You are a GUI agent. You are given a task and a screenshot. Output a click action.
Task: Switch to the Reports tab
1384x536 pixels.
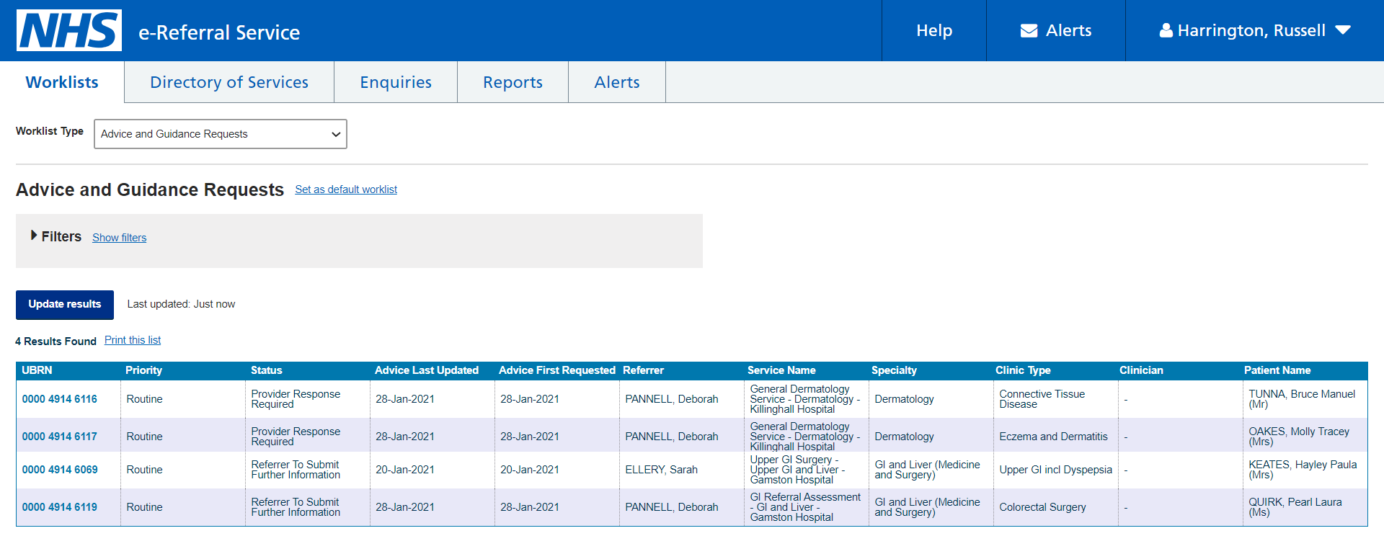click(513, 82)
